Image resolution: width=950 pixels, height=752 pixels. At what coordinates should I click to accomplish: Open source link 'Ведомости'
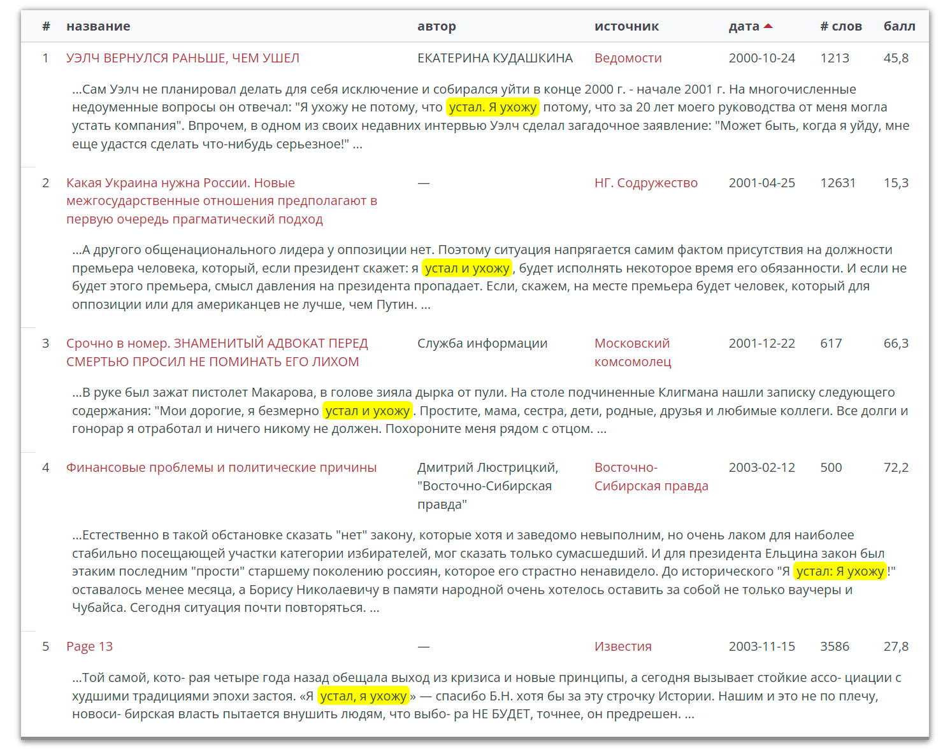pyautogui.click(x=628, y=58)
